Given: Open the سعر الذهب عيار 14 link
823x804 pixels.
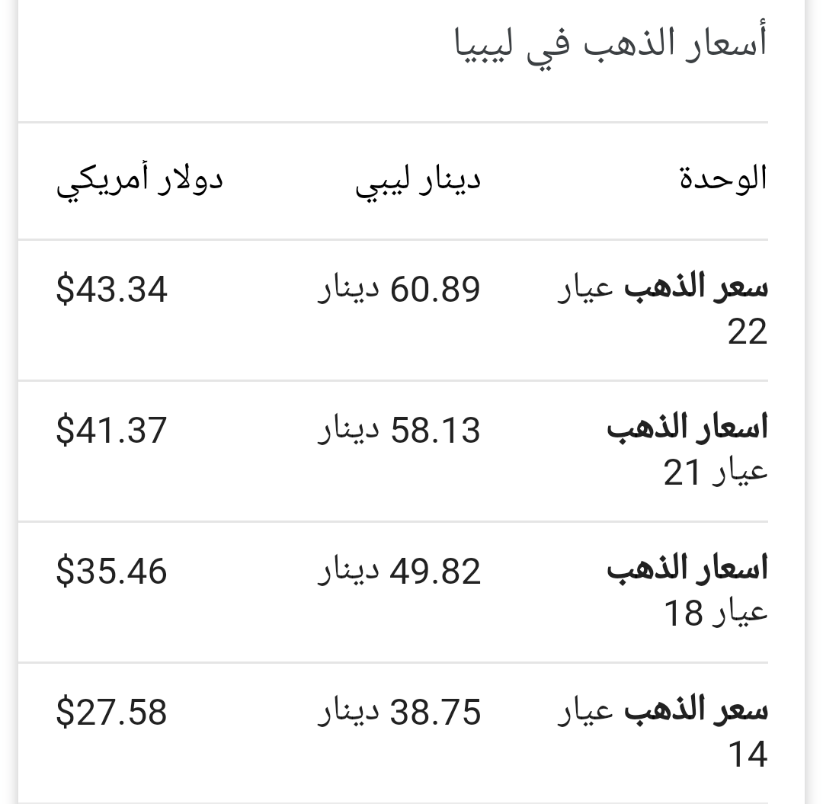Looking at the screenshot, I should coord(663,732).
